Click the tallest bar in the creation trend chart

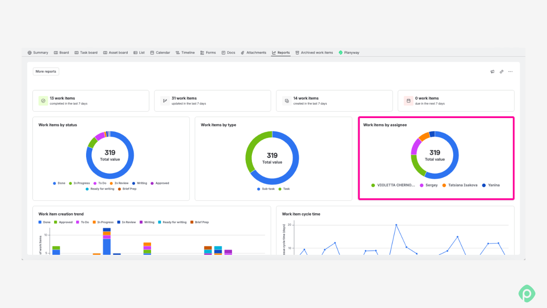point(106,241)
